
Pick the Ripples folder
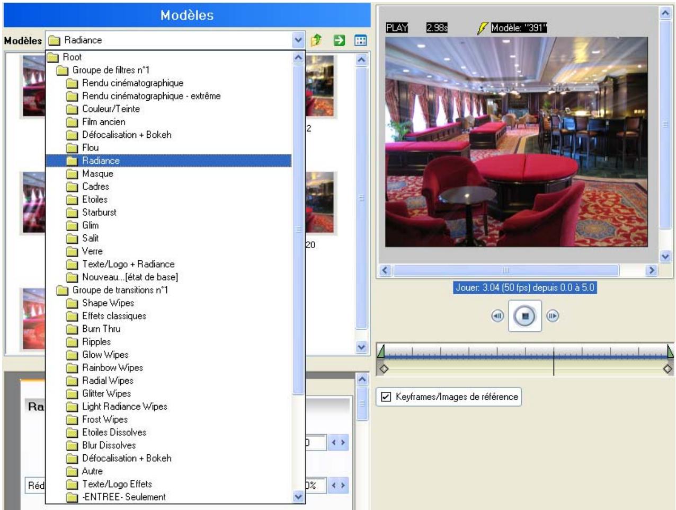tap(88, 341)
